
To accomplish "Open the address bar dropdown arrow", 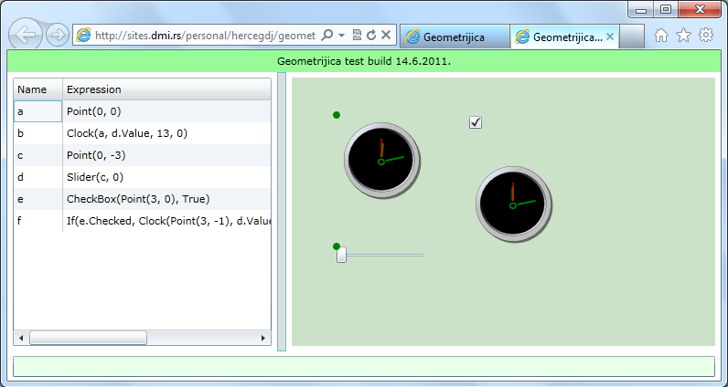I will 342,36.
